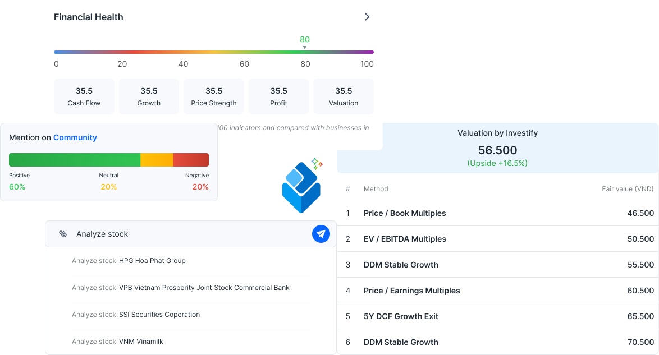Click the green Positive sentiment bar
The height and width of the screenshot is (355, 659).
coord(75,160)
